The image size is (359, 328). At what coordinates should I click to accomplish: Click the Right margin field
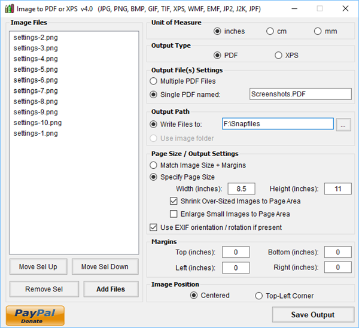(x=337, y=268)
